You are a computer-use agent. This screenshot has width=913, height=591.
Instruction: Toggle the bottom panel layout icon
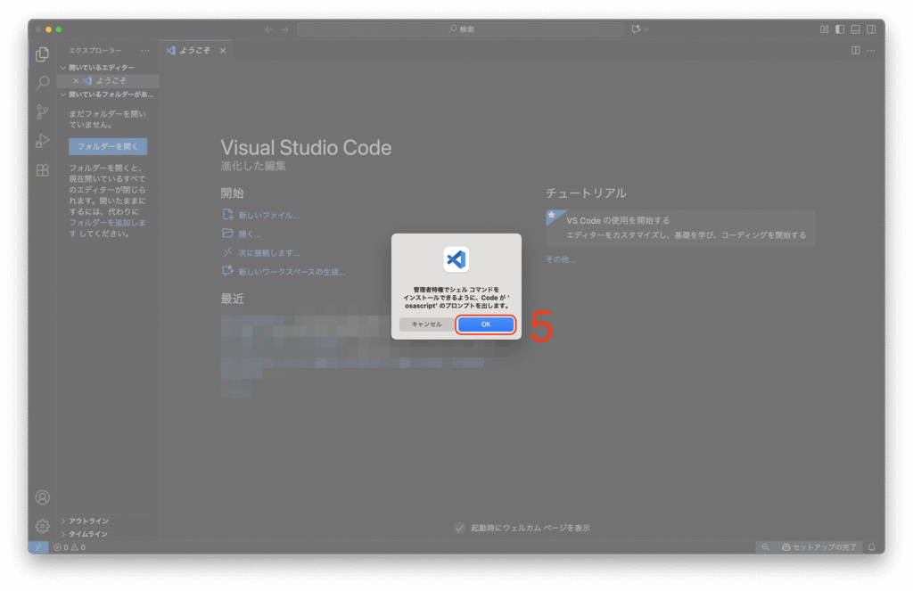tap(855, 29)
